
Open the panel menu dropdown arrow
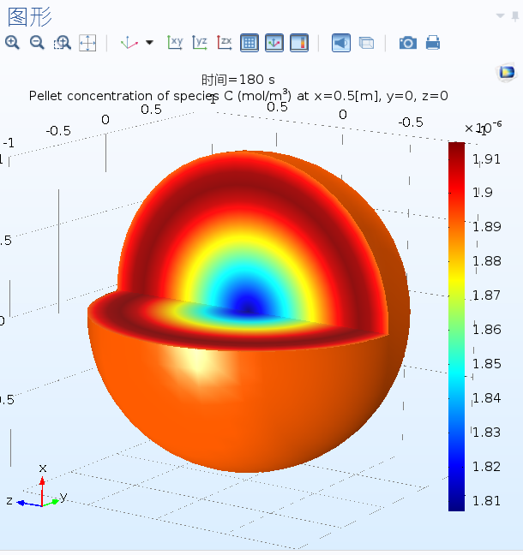tap(501, 15)
